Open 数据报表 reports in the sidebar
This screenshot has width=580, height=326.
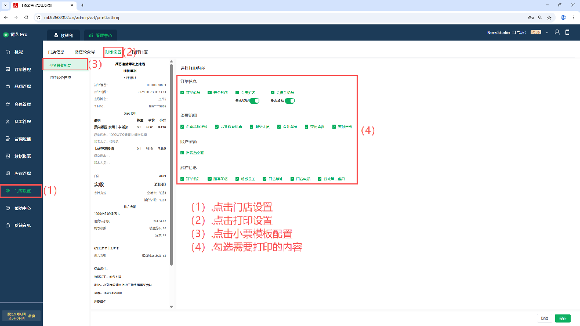tap(21, 156)
